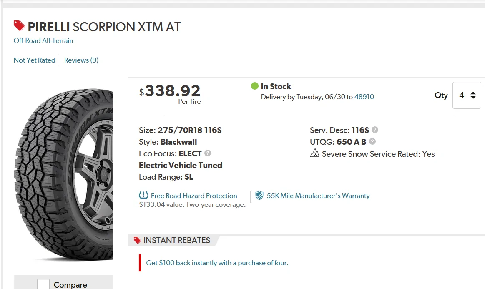
Task: Click the help icon next to UTQG 650 A B
Action: point(372,141)
